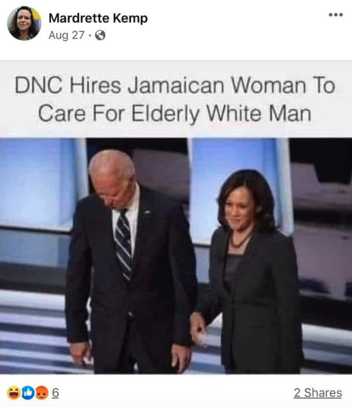View the 2 Shares list

(318, 393)
